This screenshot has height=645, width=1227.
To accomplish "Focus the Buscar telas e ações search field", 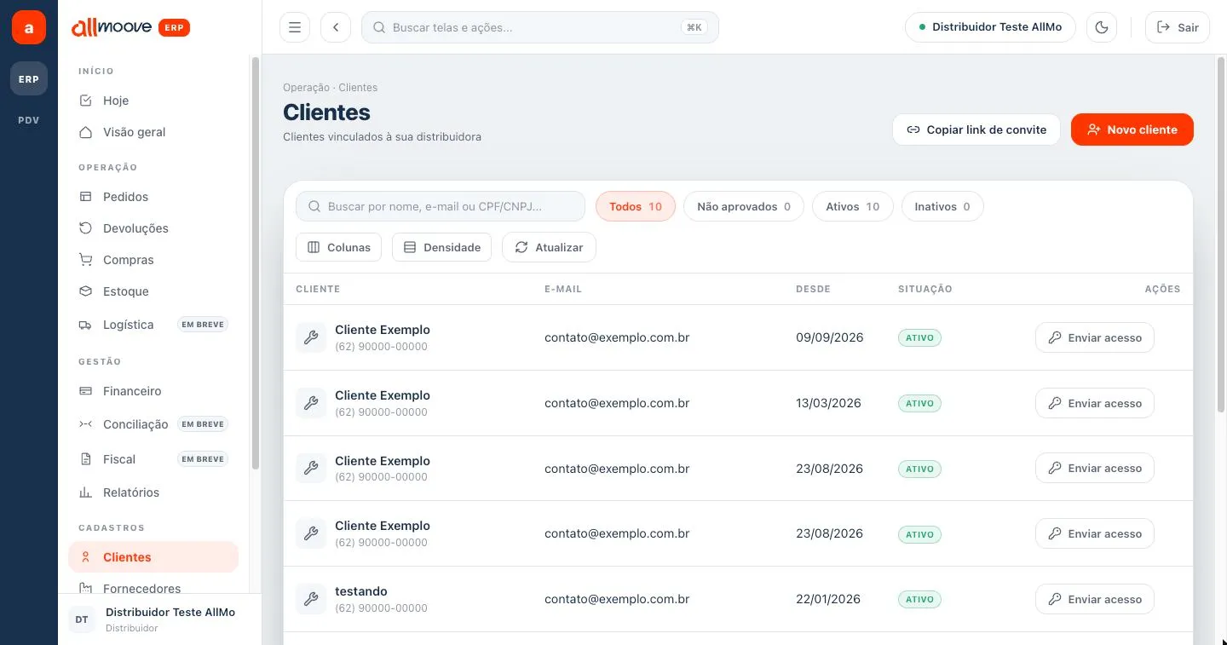I will pyautogui.click(x=540, y=27).
